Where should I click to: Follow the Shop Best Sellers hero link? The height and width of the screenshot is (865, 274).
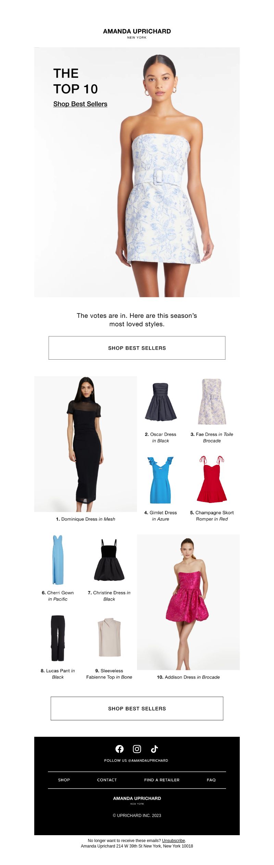(80, 104)
